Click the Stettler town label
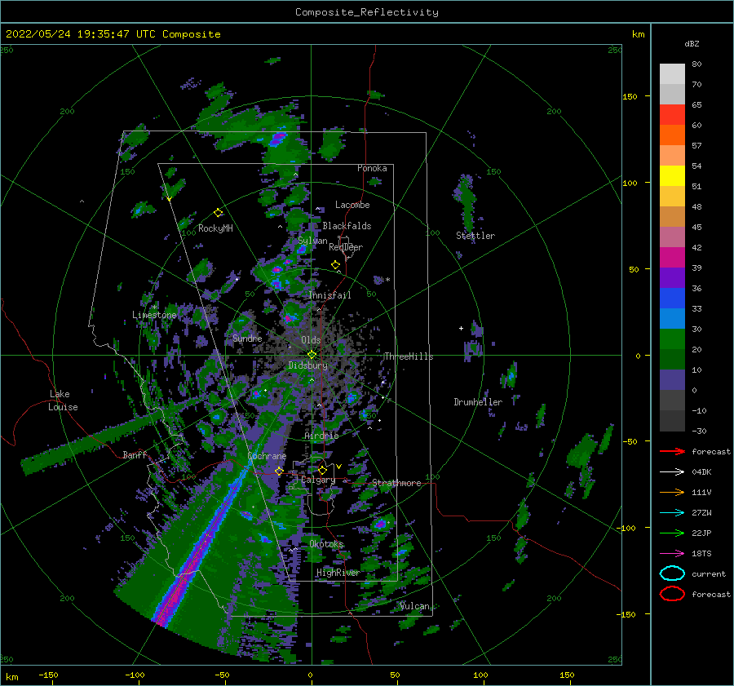The height and width of the screenshot is (686, 734). point(475,236)
